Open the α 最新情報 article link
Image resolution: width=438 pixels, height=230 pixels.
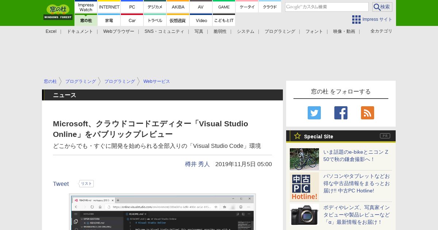(x=357, y=215)
